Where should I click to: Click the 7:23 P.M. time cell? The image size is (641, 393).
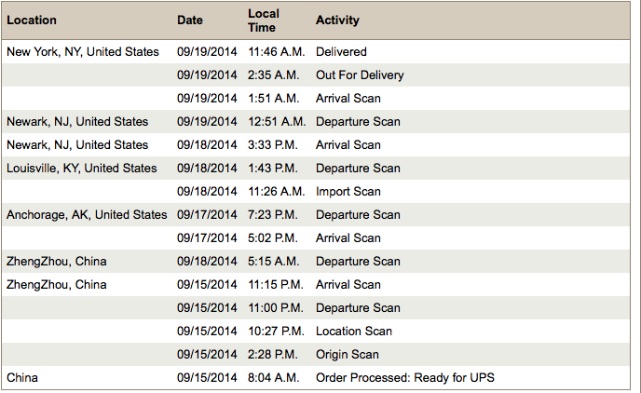pos(273,215)
